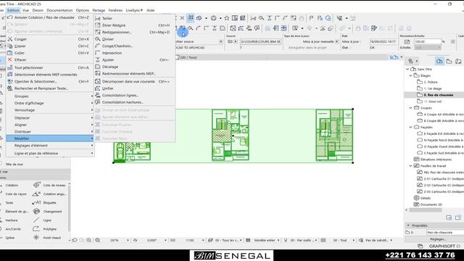Image resolution: width=464 pixels, height=261 pixels.
Task: Click the flag icon in the top toolbar
Action: pyautogui.click(x=311, y=18)
